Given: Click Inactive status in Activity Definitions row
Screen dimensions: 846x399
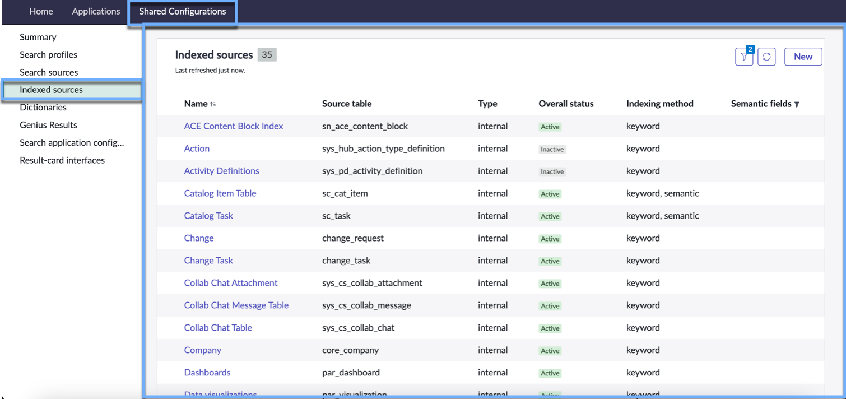Looking at the screenshot, I should click(x=552, y=171).
